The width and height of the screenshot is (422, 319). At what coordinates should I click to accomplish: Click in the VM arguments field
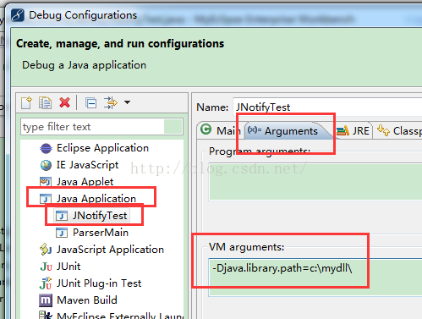(315, 277)
